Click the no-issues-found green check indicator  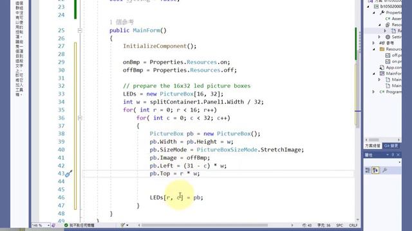(66, 225)
